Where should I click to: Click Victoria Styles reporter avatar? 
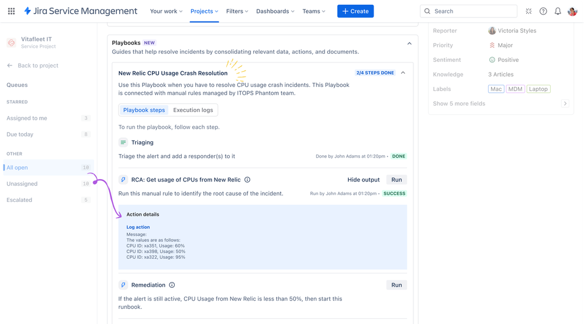[x=492, y=30]
